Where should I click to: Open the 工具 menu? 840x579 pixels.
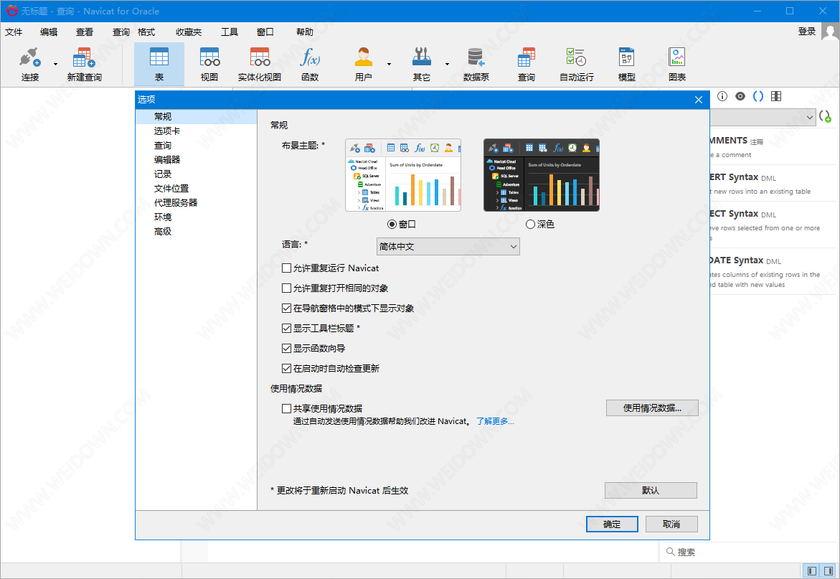[x=230, y=32]
